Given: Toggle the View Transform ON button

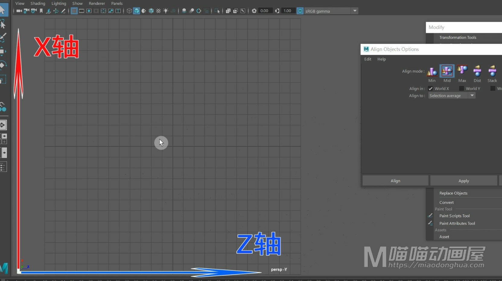Looking at the screenshot, I should tap(300, 11).
